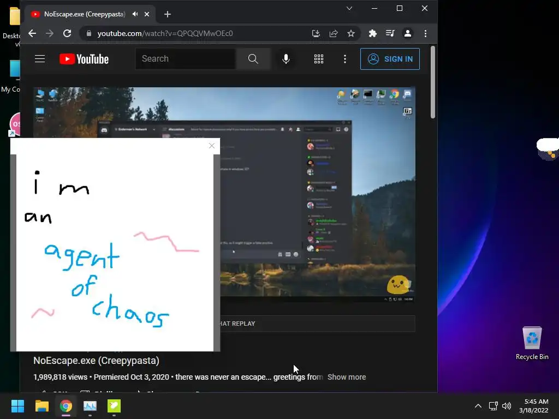Open the tab search dropdown chevron

point(349,8)
